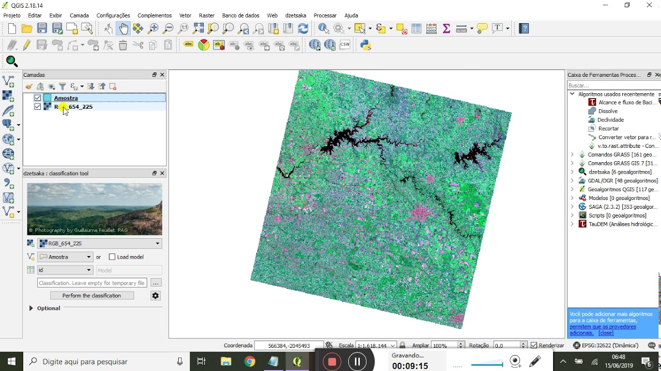This screenshot has height=371, width=661.
Task: Select the Measure ruler tool
Action: [x=462, y=29]
